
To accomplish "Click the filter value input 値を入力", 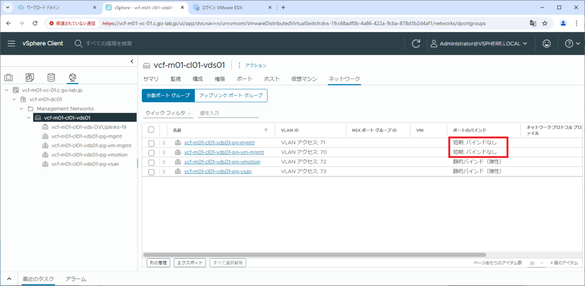I will [x=228, y=113].
